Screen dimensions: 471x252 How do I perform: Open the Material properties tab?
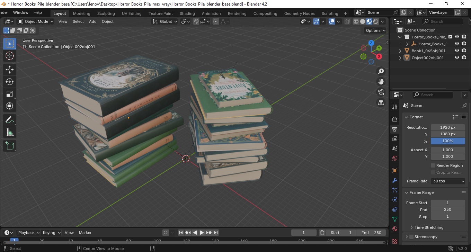pyautogui.click(x=394, y=229)
